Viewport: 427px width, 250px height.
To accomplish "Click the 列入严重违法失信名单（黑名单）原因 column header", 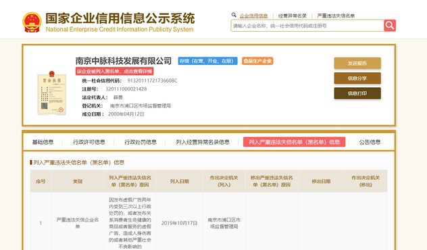I will click(130, 181).
